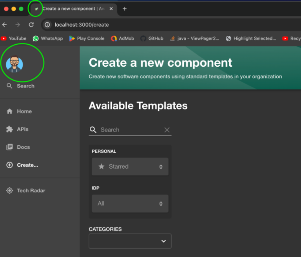
Task: Open Tech Radar page
Action: click(x=26, y=190)
